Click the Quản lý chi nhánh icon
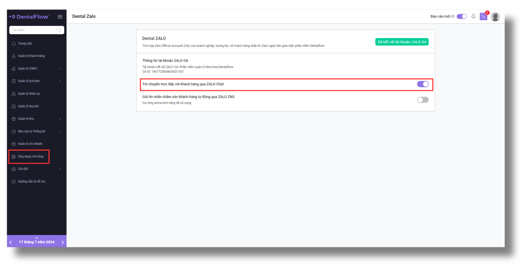Screen dimensions: 520x266 pyautogui.click(x=13, y=144)
